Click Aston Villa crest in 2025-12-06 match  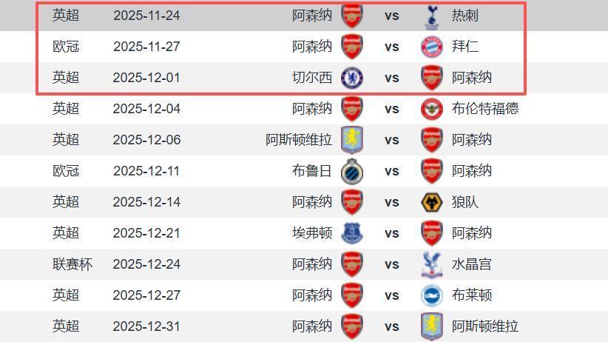[352, 140]
